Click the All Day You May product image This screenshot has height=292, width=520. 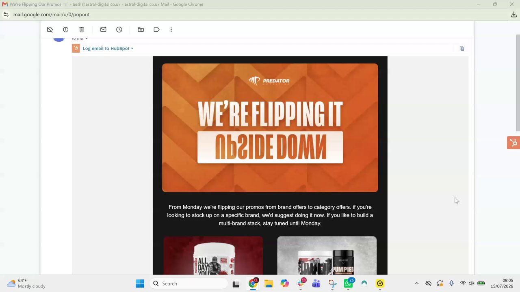click(213, 255)
